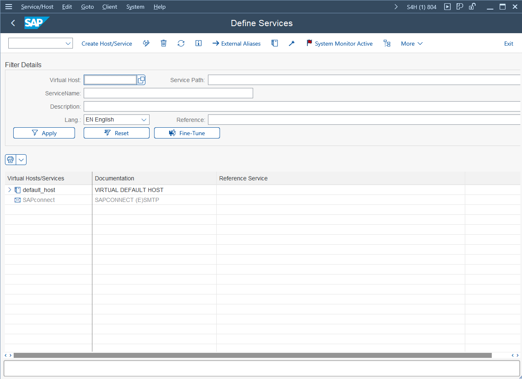This screenshot has height=379, width=522.
Task: Click the trash delete icon in toolbar
Action: tap(164, 44)
